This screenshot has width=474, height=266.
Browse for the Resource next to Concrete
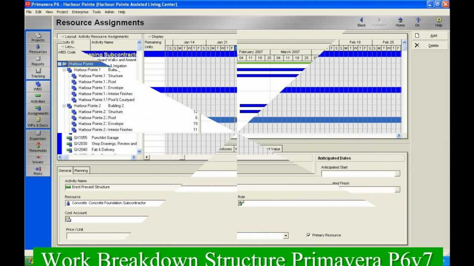pos(68,203)
